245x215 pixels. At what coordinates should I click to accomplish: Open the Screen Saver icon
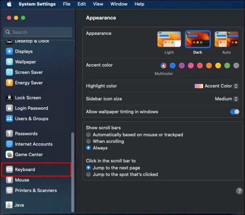pyautogui.click(x=9, y=72)
